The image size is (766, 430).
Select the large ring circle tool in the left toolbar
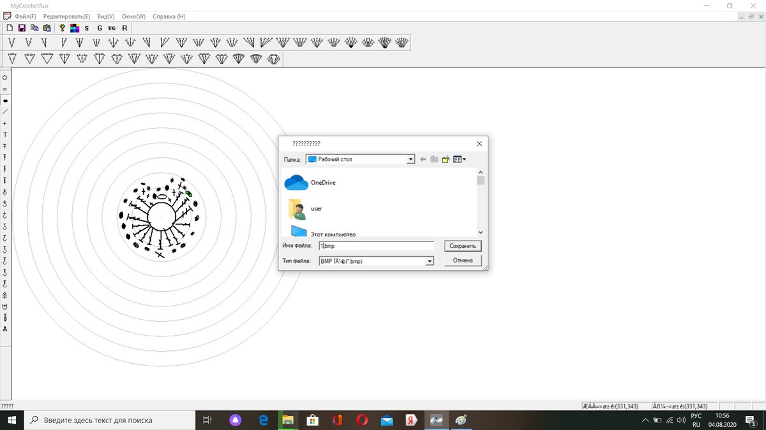click(x=5, y=77)
